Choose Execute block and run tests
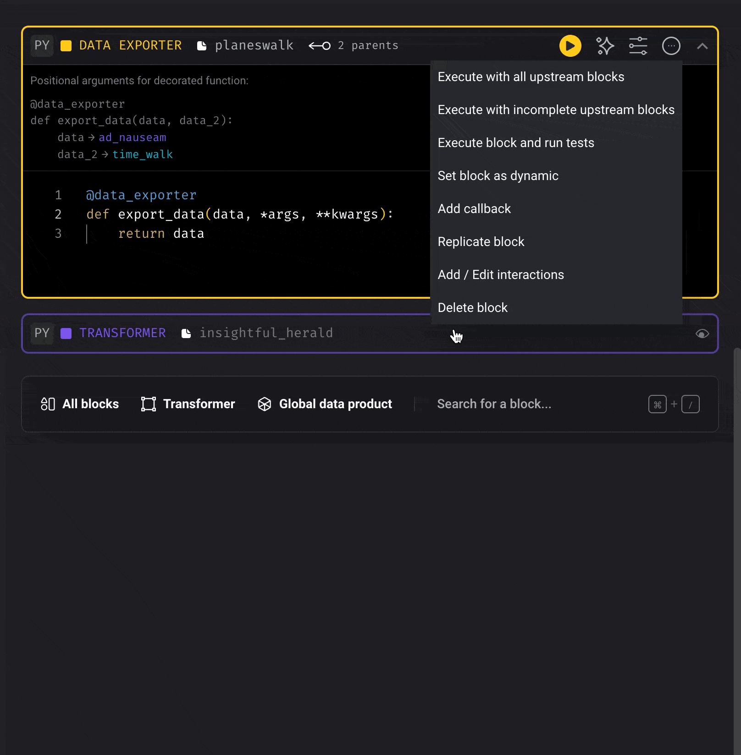Image resolution: width=741 pixels, height=755 pixels. pos(556,143)
